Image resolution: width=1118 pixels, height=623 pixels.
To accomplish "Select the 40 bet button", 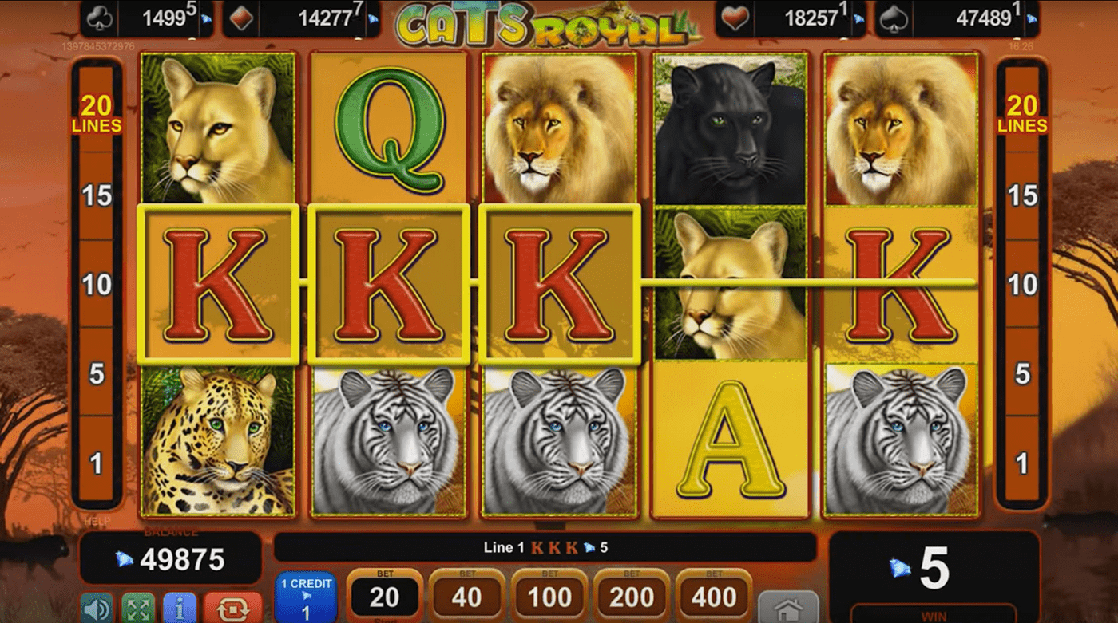I will tap(466, 596).
